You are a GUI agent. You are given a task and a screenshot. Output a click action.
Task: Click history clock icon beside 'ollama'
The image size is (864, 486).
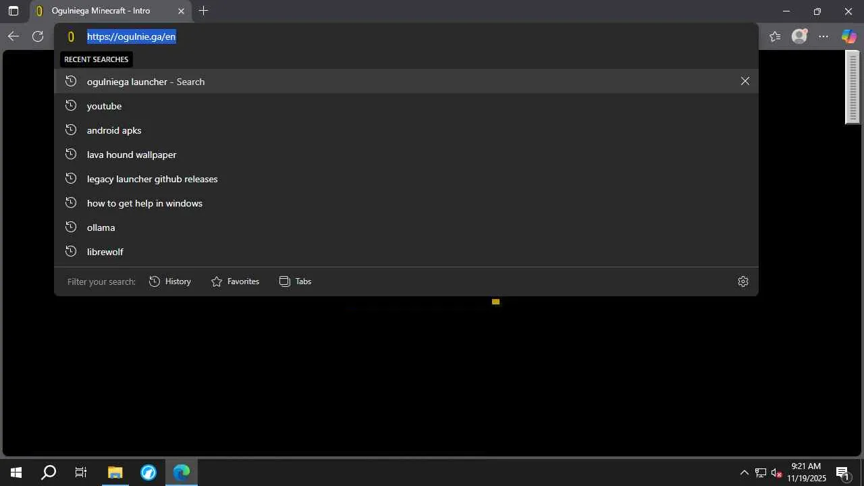pyautogui.click(x=71, y=227)
